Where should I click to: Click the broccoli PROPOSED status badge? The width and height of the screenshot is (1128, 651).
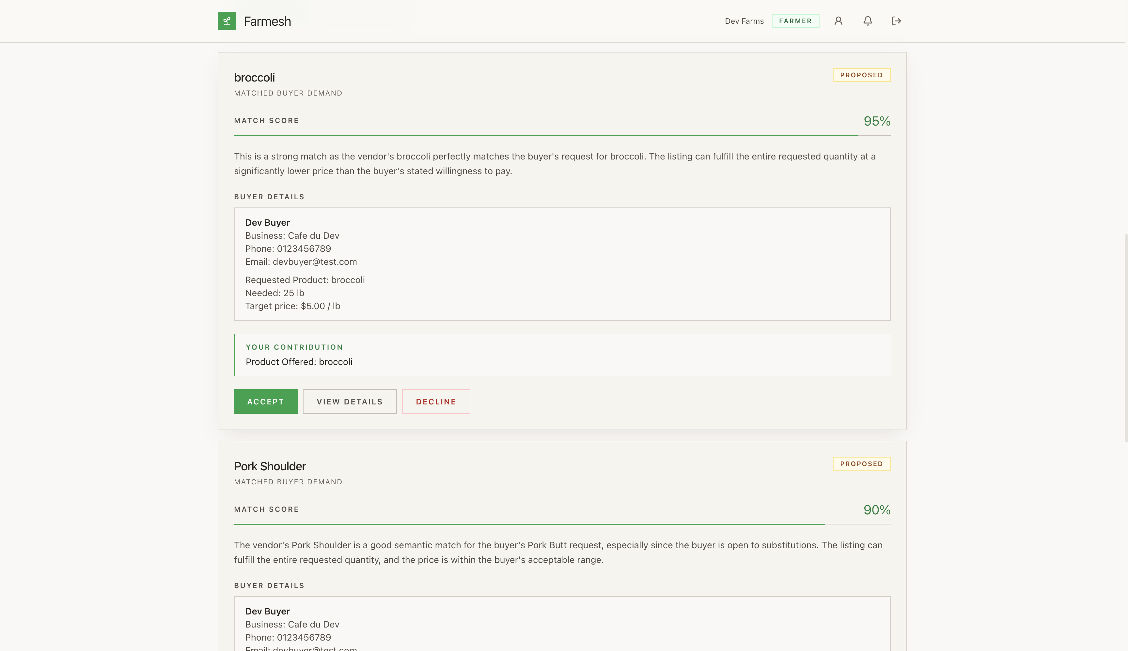861,75
